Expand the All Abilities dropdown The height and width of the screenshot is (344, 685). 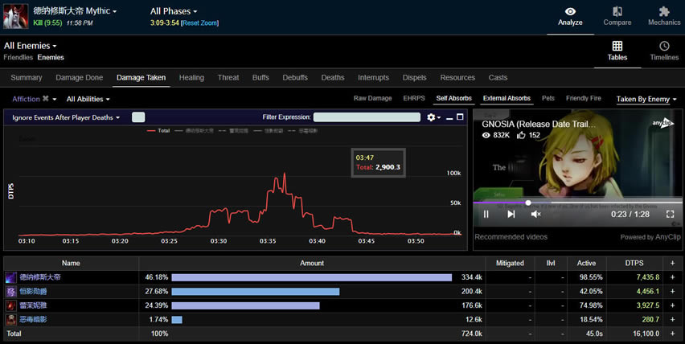point(88,99)
